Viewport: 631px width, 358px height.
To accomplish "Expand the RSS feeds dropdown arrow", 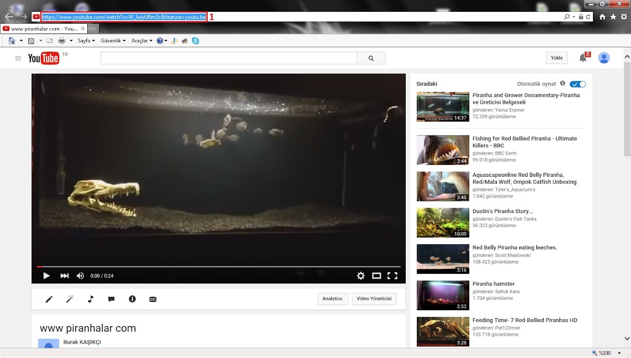I will point(40,41).
